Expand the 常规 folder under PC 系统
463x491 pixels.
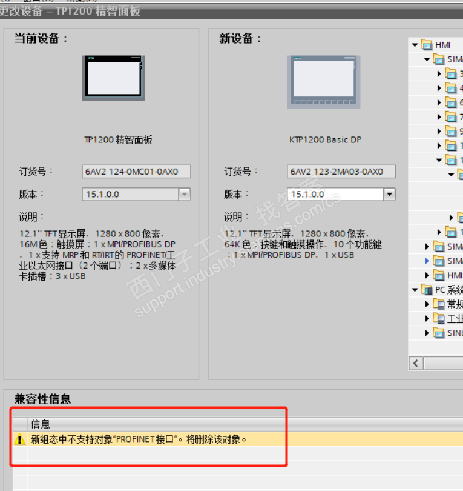(427, 304)
